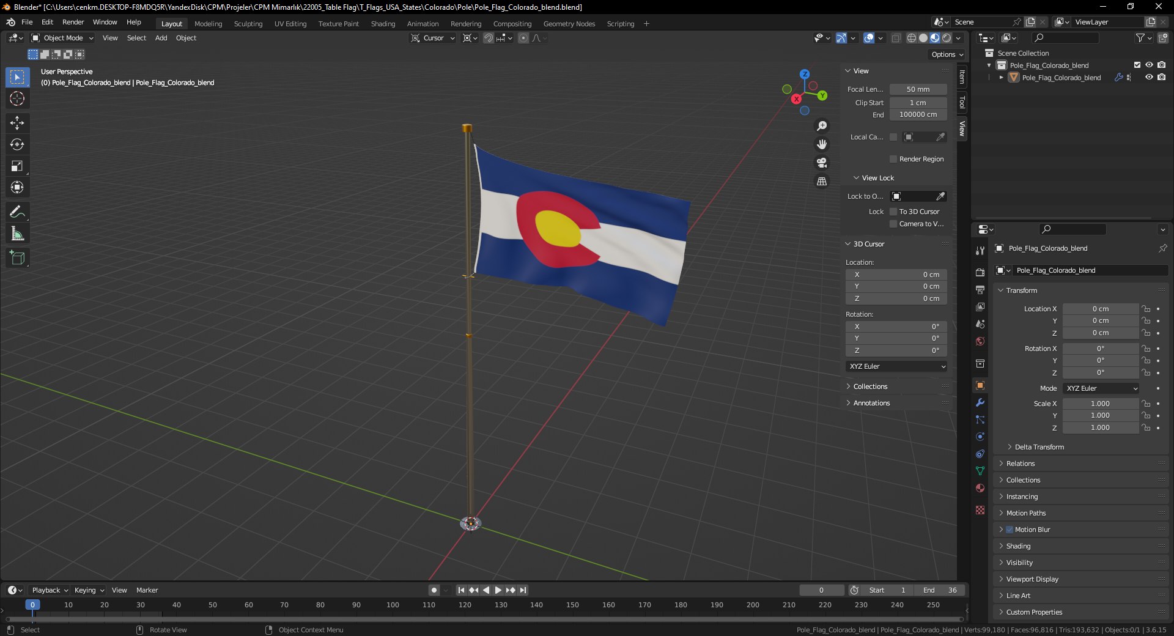The height and width of the screenshot is (636, 1174).
Task: Toggle the Local Camera checkbox
Action: coord(893,137)
